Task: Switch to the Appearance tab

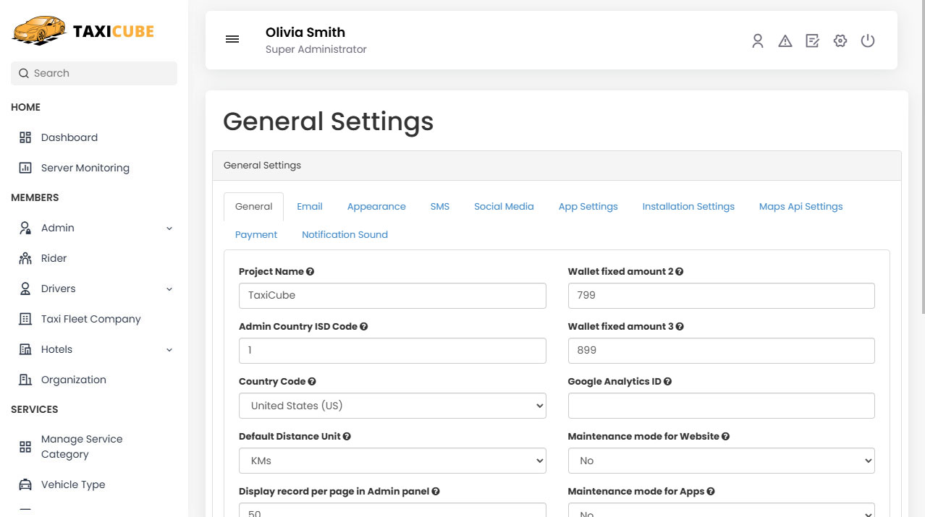Action: point(376,207)
